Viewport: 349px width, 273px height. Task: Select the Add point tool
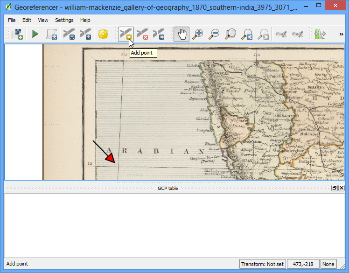[x=126, y=34]
